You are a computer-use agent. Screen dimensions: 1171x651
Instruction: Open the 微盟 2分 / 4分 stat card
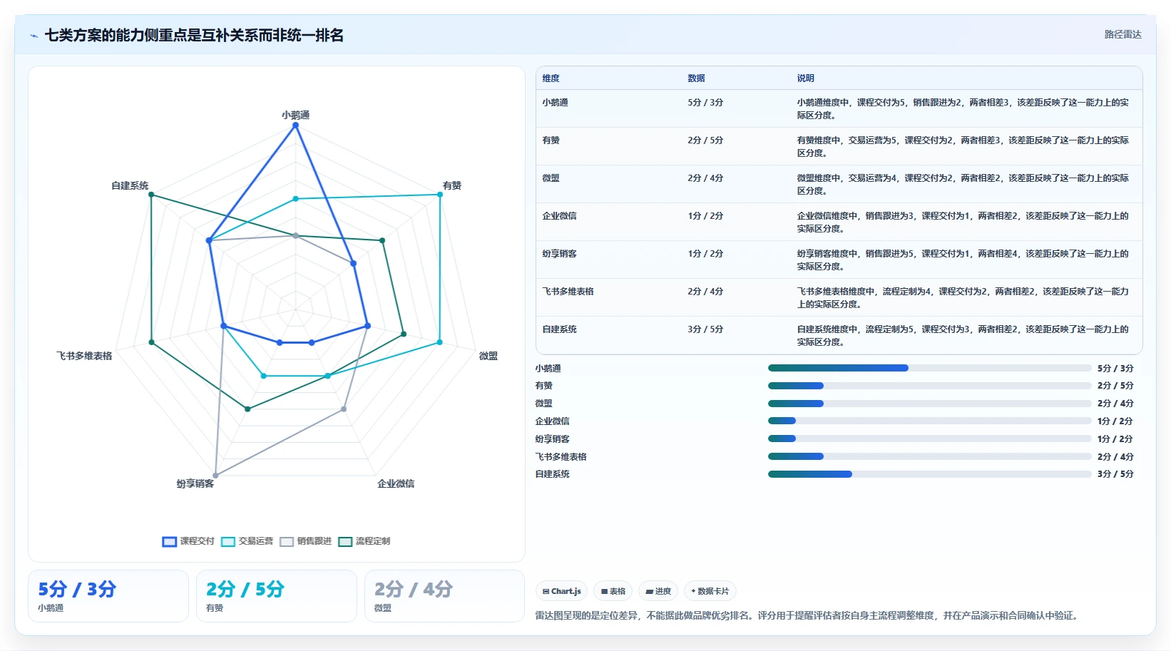tap(445, 596)
